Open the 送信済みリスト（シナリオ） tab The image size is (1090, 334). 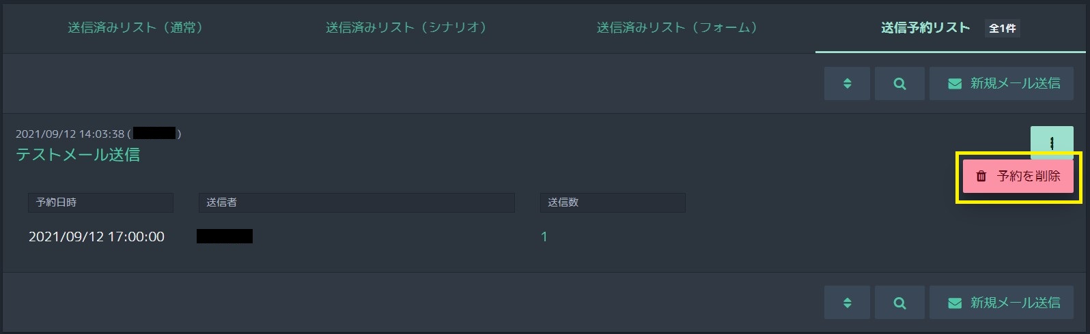coord(406,28)
